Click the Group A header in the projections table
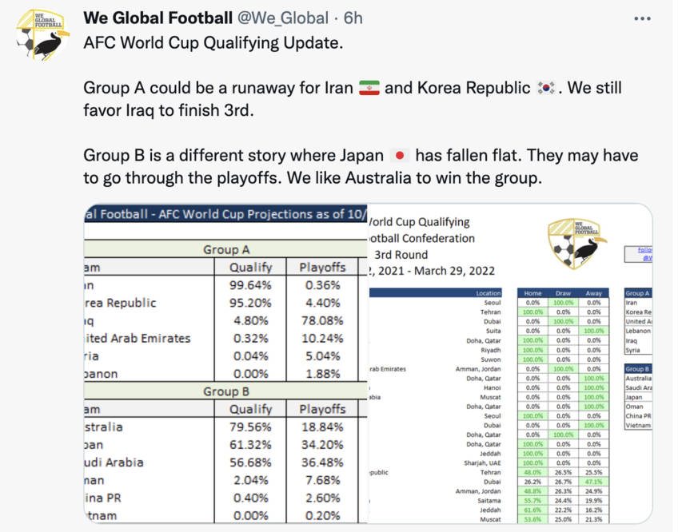Viewport: 678px width, 532px height. [x=226, y=249]
